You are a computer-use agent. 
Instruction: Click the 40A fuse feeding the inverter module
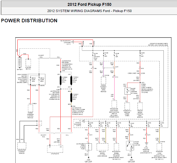pyautogui.click(x=147, y=125)
